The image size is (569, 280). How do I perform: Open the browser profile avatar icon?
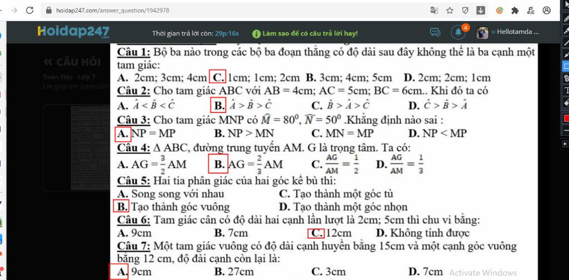click(547, 11)
